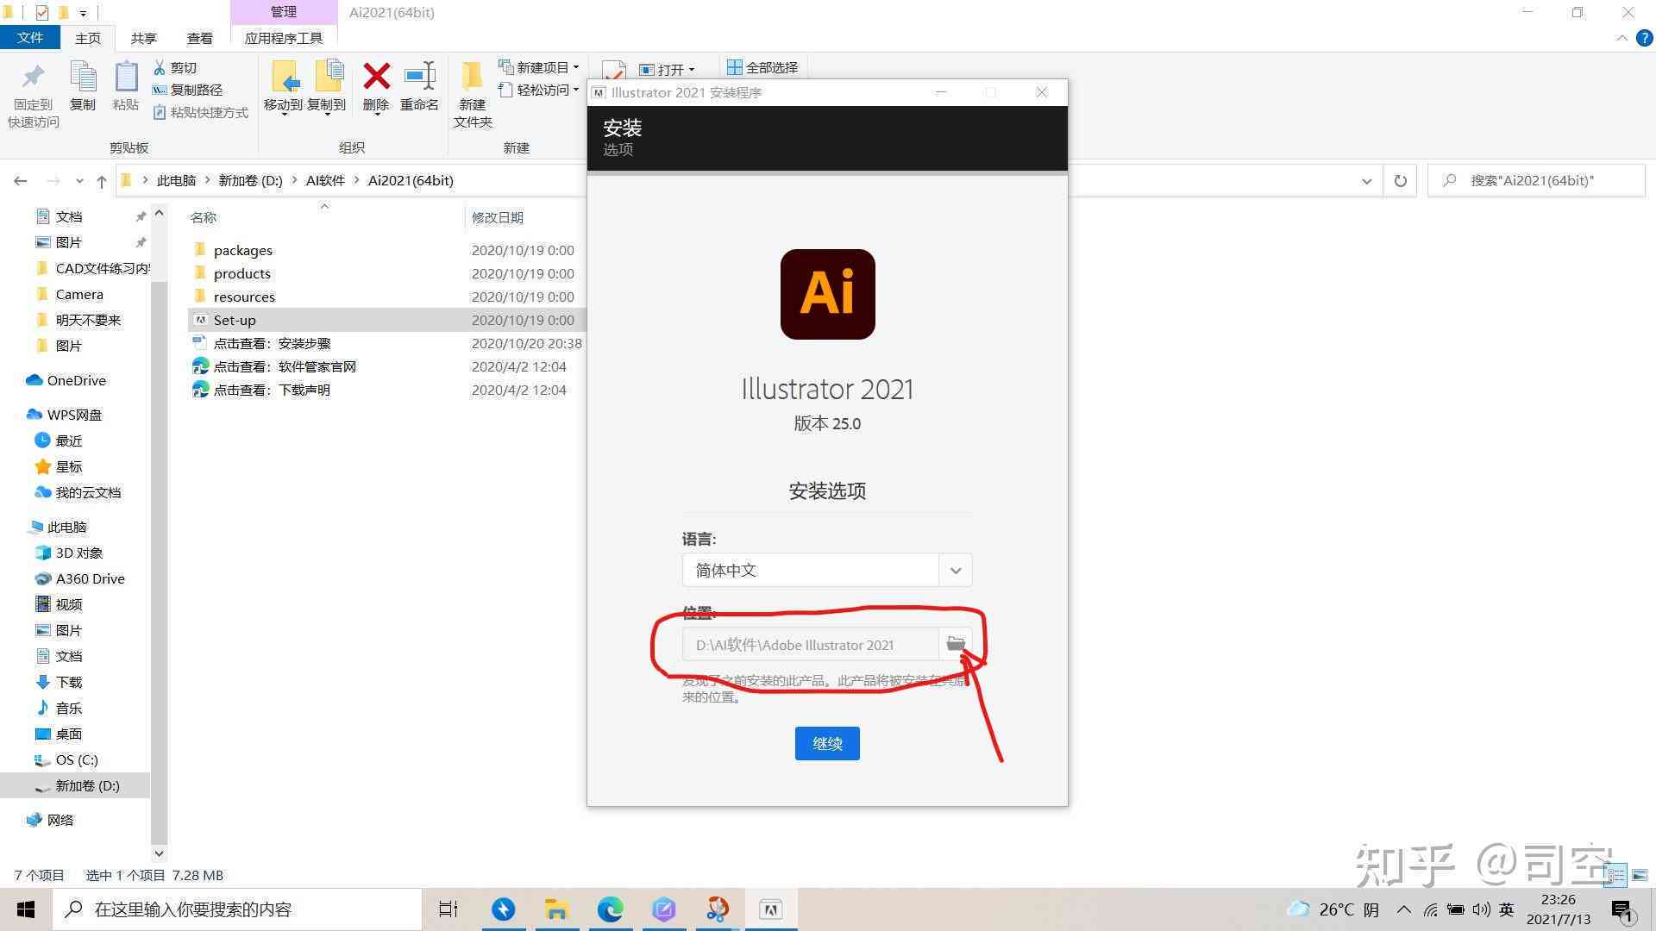This screenshot has width=1656, height=931.
Task: Click the 主页 ribbon tab
Action: 88,38
